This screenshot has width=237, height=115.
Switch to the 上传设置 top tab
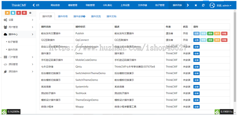point(125,5)
